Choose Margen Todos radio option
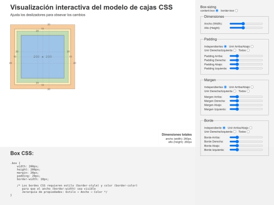This screenshot has height=205, width=274. 248,91
